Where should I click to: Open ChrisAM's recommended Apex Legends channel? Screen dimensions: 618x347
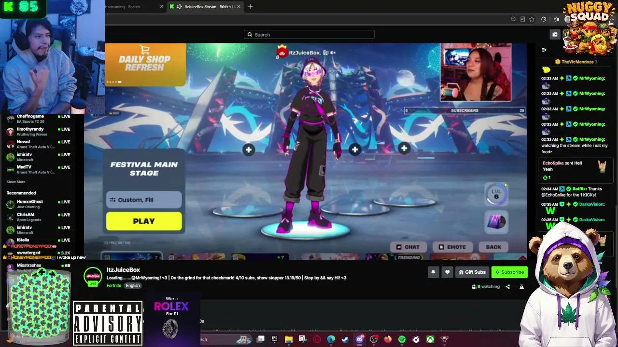pyautogui.click(x=39, y=217)
